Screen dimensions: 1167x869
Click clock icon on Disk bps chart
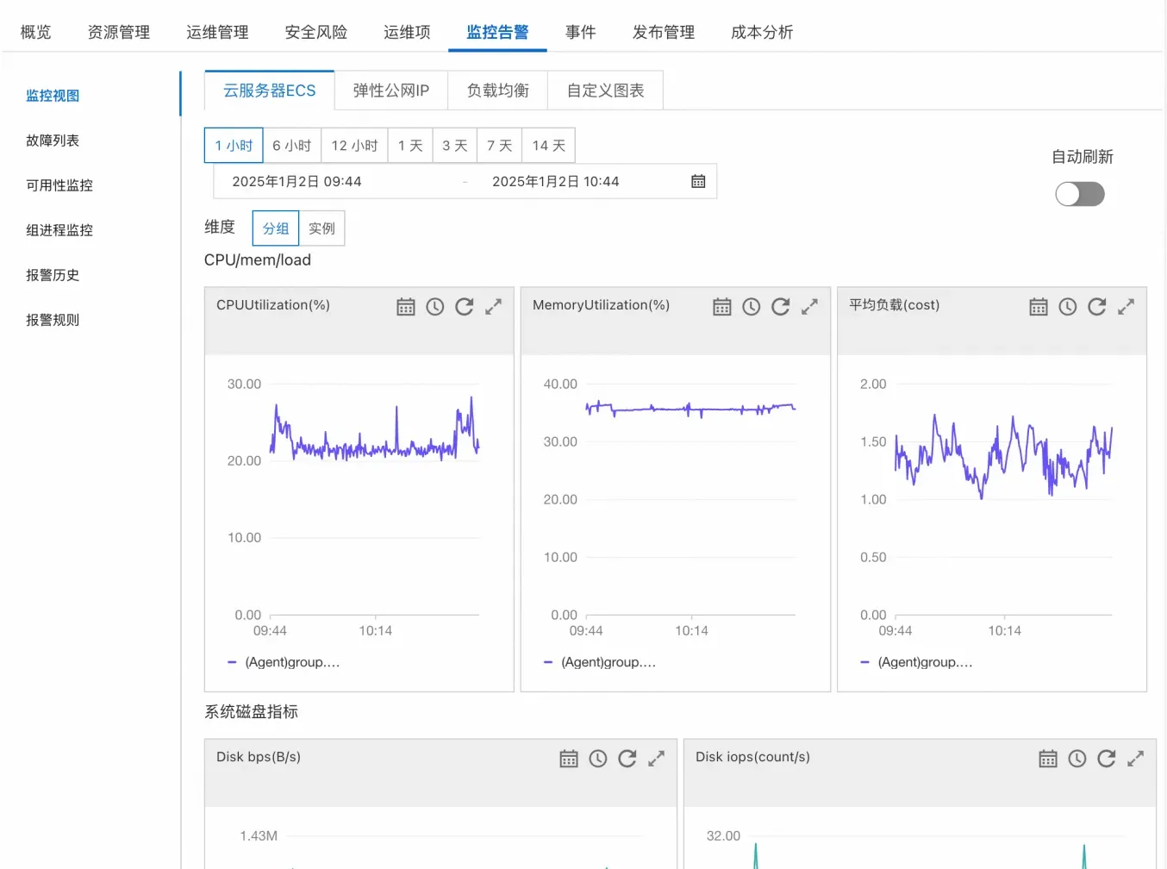pyautogui.click(x=598, y=759)
